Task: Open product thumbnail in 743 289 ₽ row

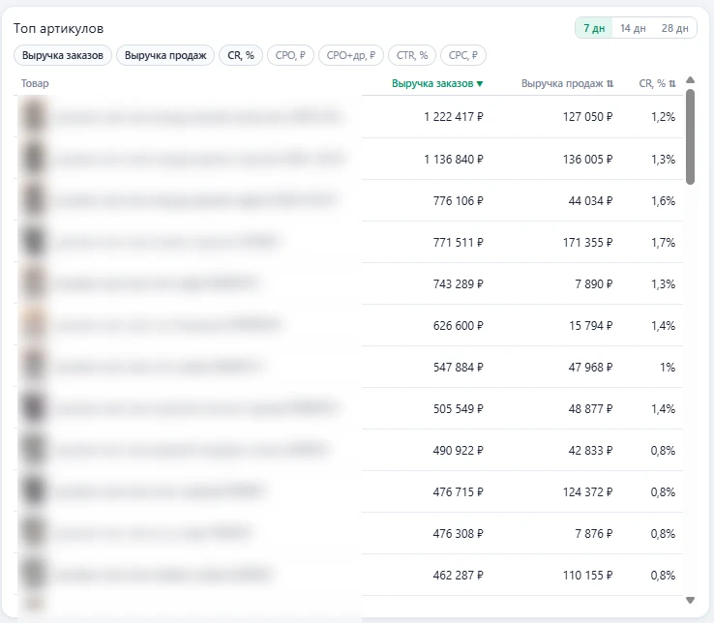Action: pyautogui.click(x=34, y=283)
